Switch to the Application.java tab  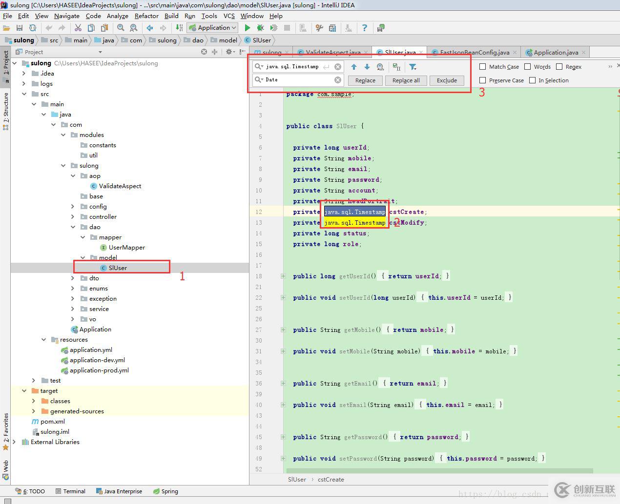(555, 52)
